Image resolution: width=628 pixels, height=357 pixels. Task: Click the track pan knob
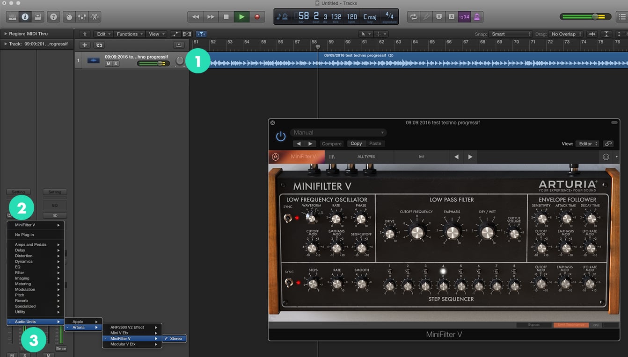click(x=180, y=61)
